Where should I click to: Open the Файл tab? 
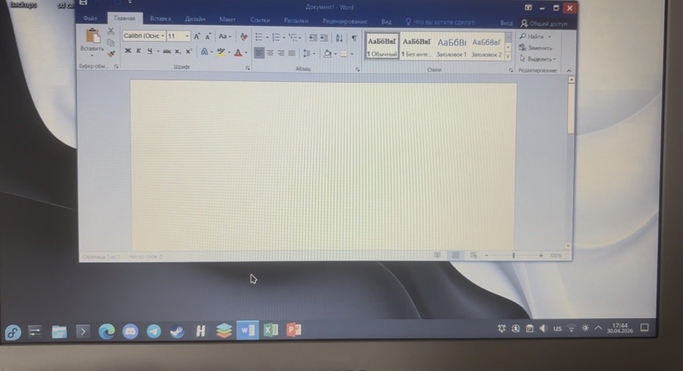point(90,19)
